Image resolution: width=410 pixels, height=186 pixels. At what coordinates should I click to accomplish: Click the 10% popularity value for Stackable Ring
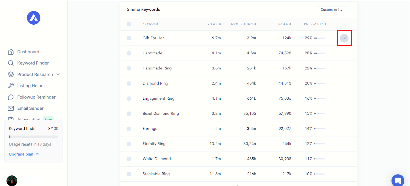[309, 174]
